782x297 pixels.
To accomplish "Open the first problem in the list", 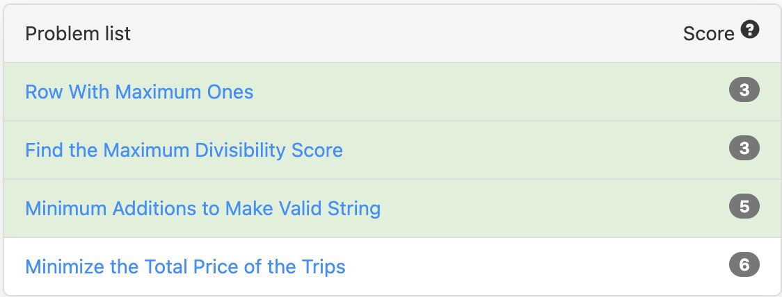I will point(139,92).
